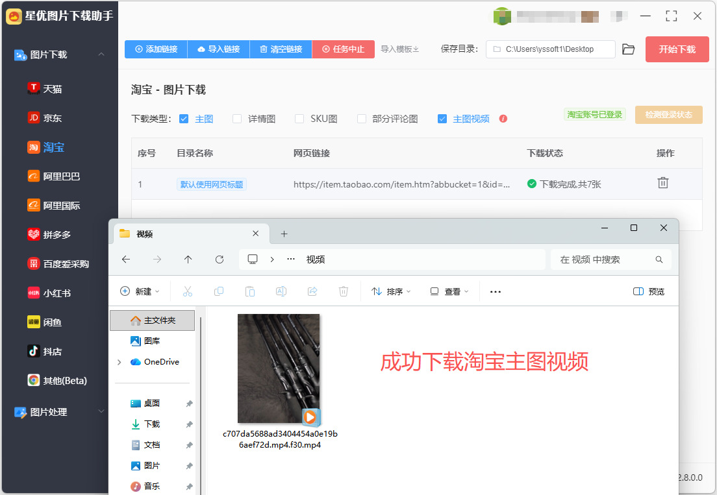Click the 添加链接 button
Image resolution: width=717 pixels, height=495 pixels.
(x=156, y=49)
